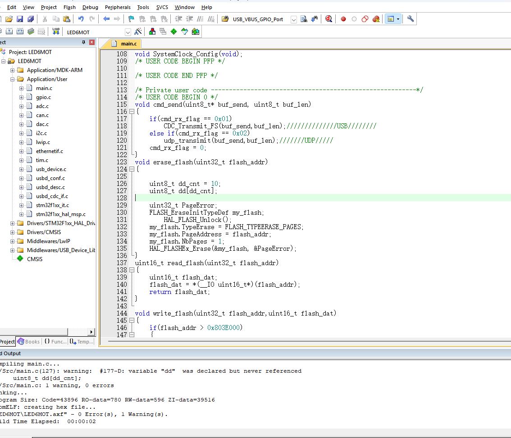511x438 pixels.
Task: Select the main.c editor tab
Action: coord(124,44)
